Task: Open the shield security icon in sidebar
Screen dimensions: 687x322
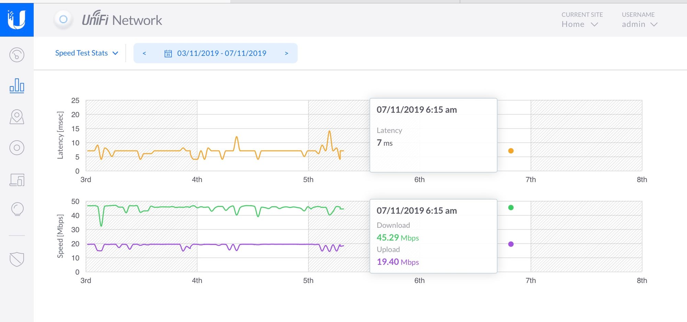Action: point(16,259)
